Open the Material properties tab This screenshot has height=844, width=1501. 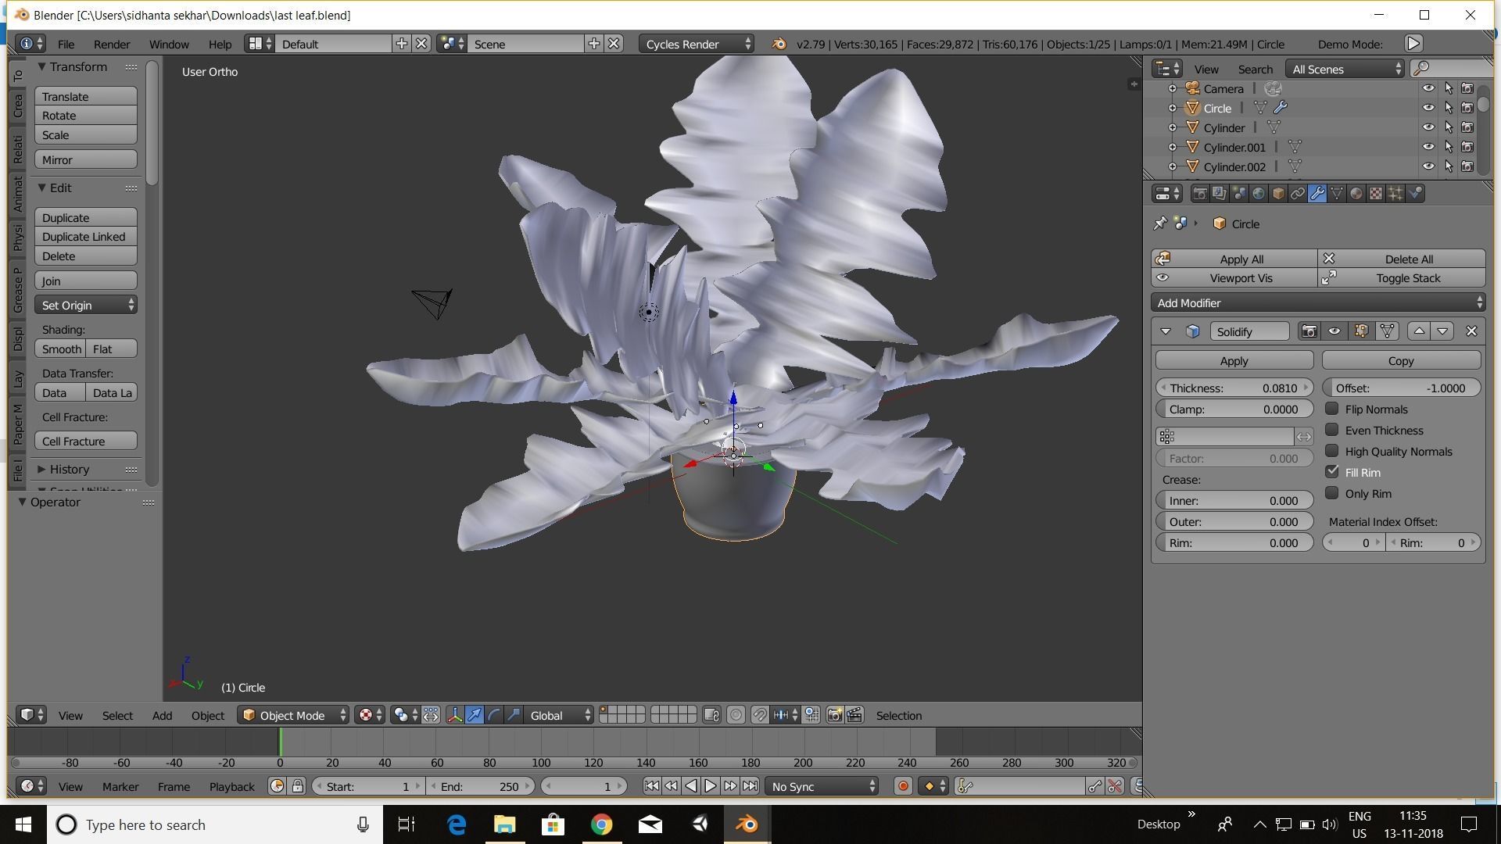click(1356, 194)
